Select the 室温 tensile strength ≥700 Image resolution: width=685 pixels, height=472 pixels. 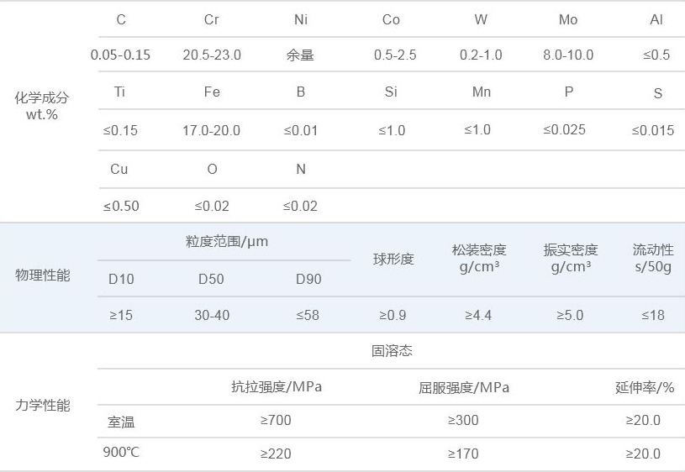[x=276, y=420]
